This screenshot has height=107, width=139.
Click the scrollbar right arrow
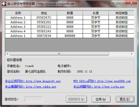coord(132,54)
